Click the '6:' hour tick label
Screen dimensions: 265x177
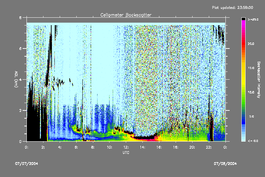(76, 147)
